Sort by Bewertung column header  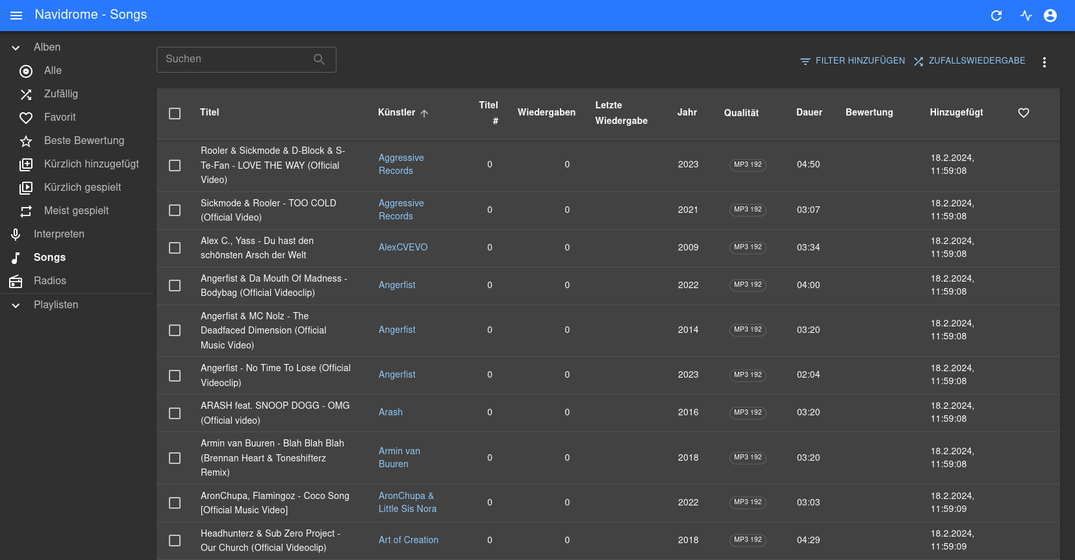coord(869,112)
